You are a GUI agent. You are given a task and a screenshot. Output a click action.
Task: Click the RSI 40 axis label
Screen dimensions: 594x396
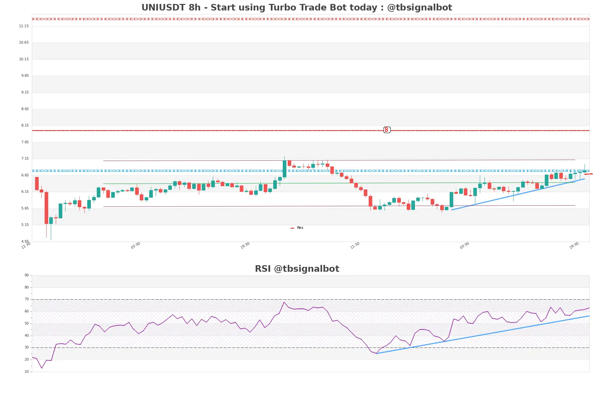27,335
